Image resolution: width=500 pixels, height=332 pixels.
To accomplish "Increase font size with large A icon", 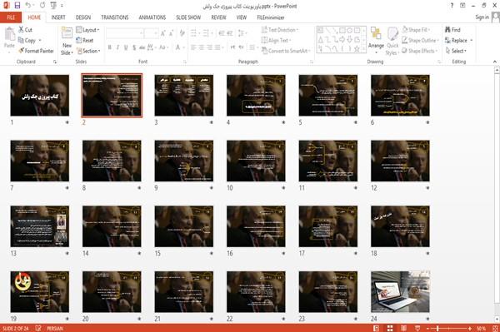I will pos(163,33).
